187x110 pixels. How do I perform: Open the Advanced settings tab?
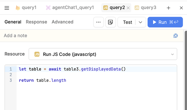pos(63,22)
